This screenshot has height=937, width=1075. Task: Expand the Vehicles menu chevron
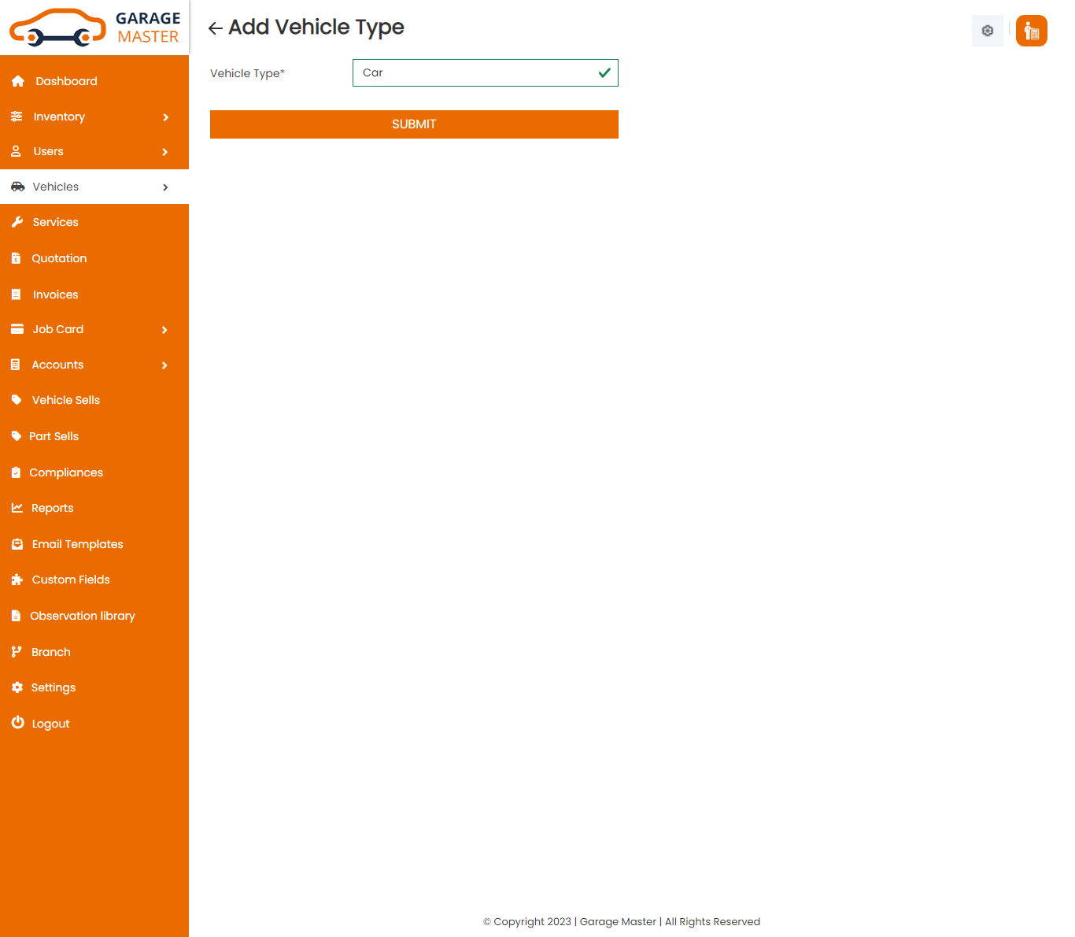coord(165,187)
